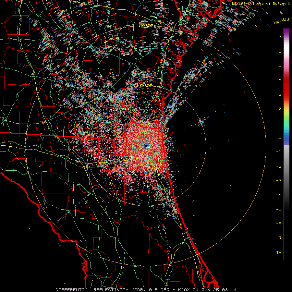The image size is (292, 292).
Task: Click the -4 value on color scale
Action: 279,195
